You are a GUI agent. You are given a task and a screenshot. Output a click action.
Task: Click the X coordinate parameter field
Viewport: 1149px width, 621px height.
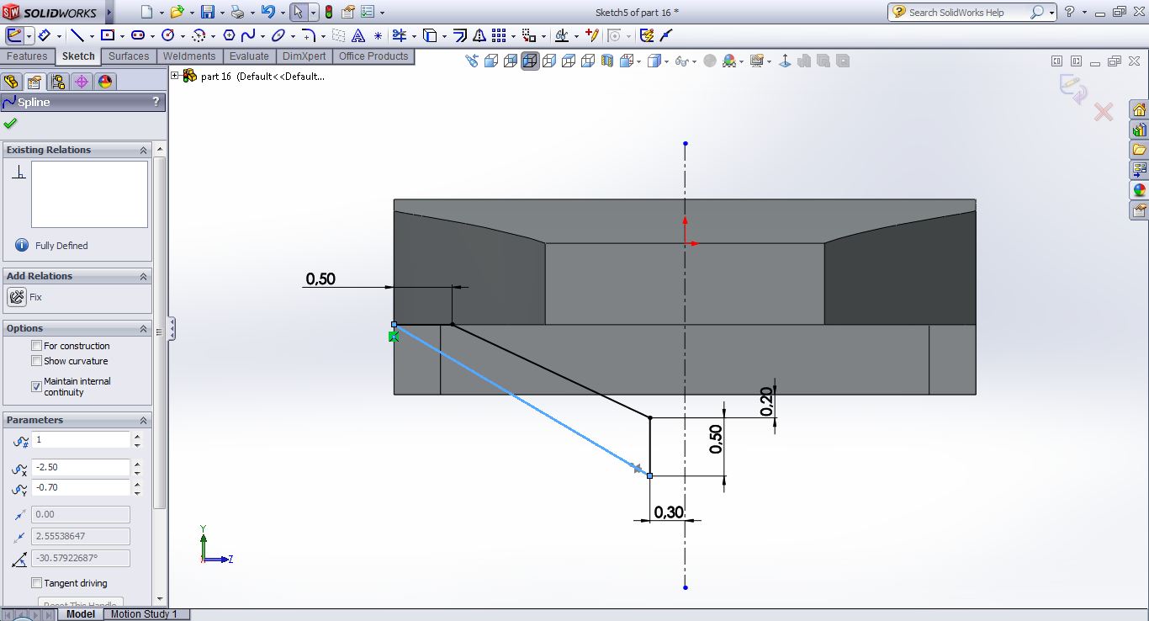[81, 467]
